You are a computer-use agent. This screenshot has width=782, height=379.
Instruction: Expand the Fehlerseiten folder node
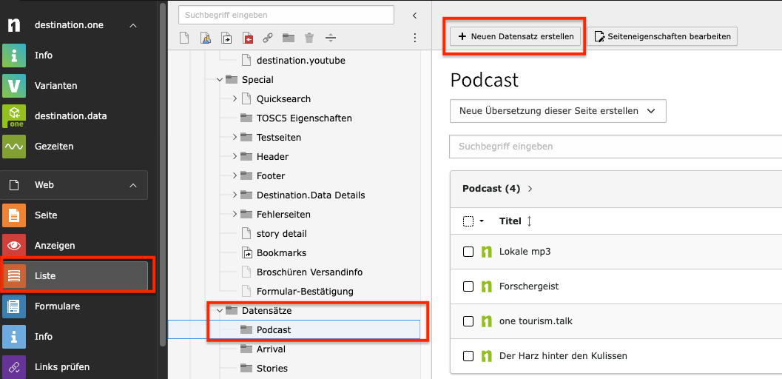pyautogui.click(x=235, y=215)
